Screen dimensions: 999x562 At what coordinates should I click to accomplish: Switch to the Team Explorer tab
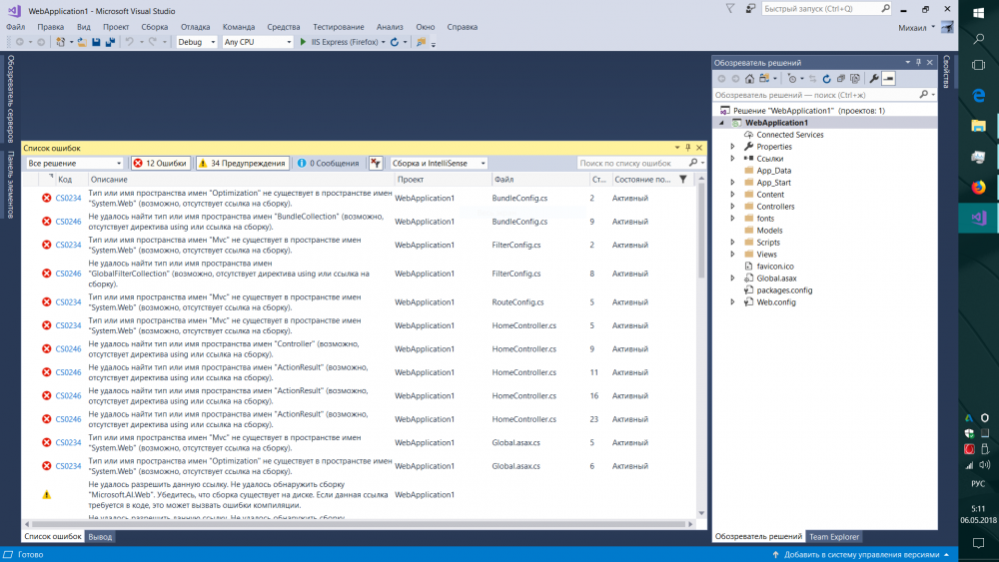834,537
